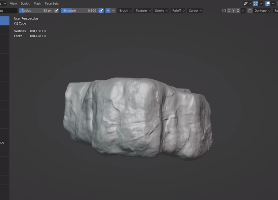
Task: Click the viewport overlays toggle icon
Action: click(267, 3)
